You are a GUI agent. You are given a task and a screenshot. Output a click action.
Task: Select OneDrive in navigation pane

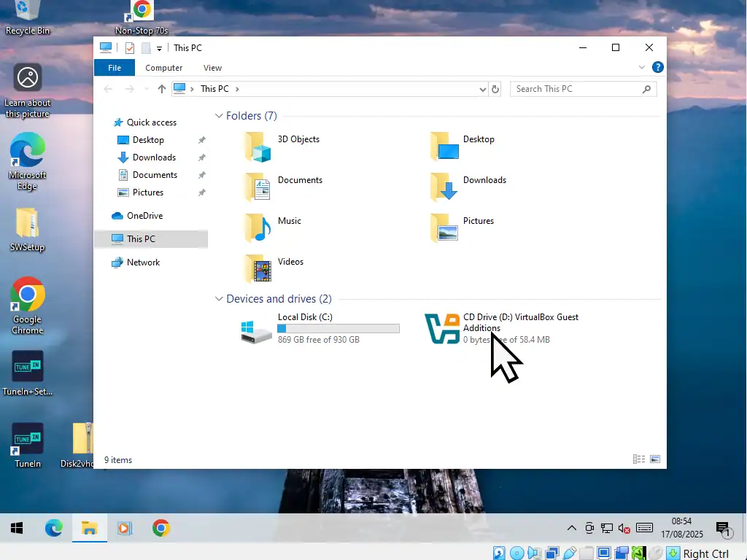click(144, 216)
